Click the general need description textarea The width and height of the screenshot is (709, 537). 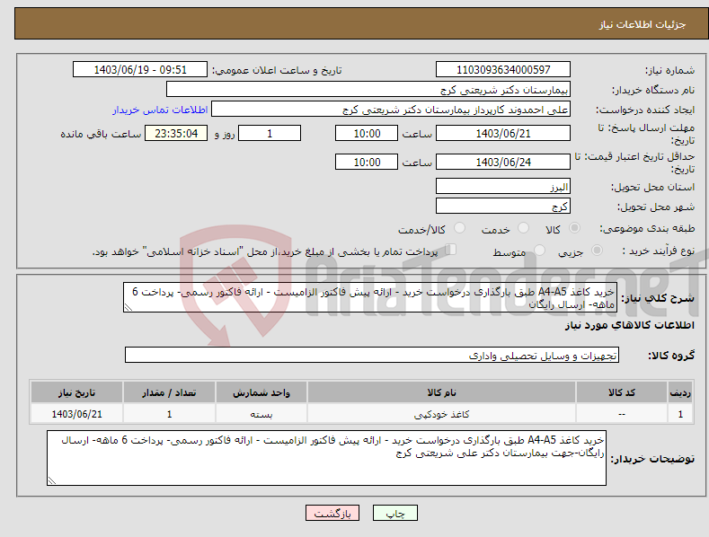click(370, 297)
